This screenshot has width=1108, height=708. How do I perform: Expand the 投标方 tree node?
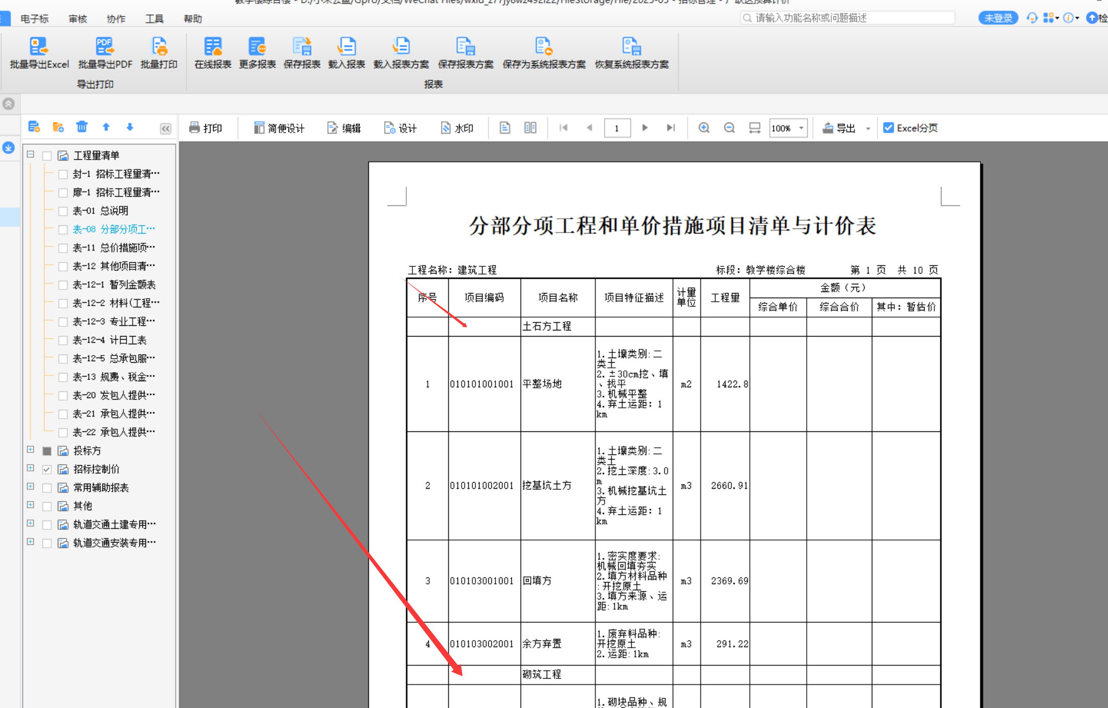(x=30, y=450)
